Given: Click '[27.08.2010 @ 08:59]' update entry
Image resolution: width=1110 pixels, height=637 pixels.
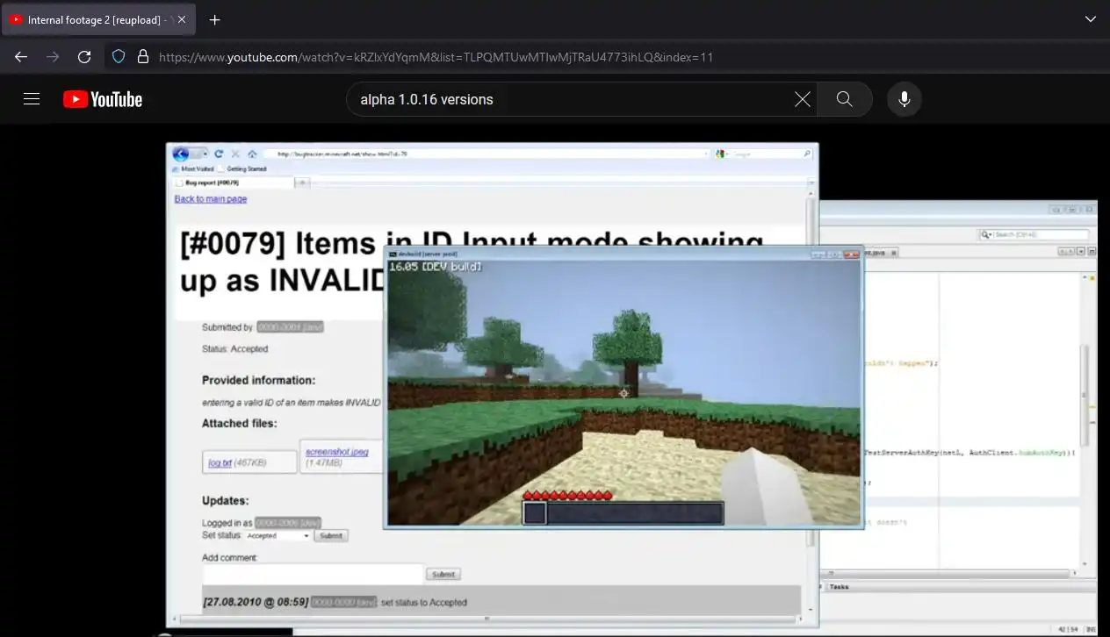Looking at the screenshot, I should tap(256, 603).
